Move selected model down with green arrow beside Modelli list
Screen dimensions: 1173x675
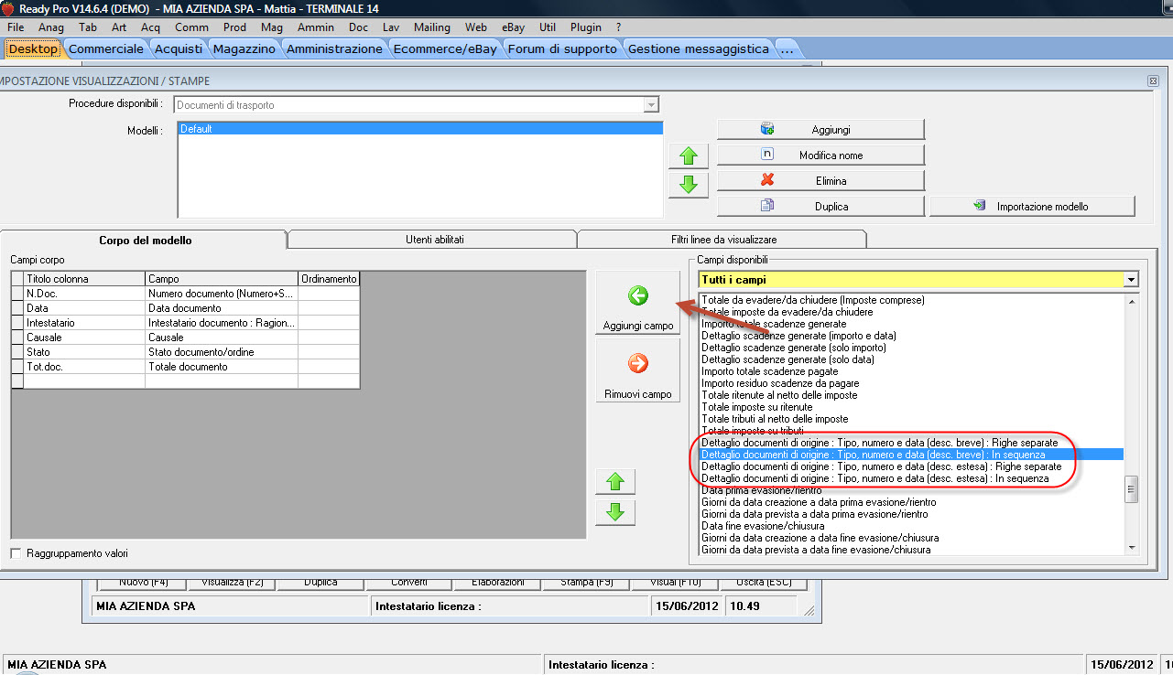pos(689,184)
